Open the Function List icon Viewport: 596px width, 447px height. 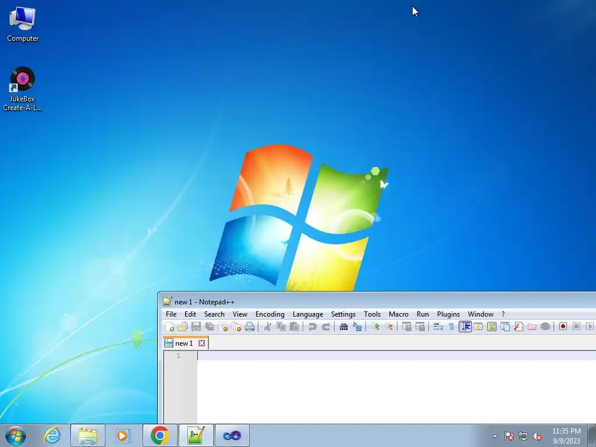coord(519,327)
